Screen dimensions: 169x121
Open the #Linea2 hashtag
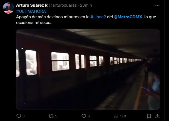[98, 17]
